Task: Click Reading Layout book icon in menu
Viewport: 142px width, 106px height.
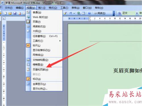Action: [28, 26]
